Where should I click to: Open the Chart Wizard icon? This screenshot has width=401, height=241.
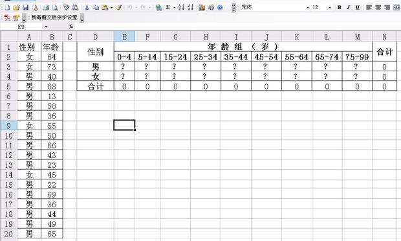(x=202, y=8)
